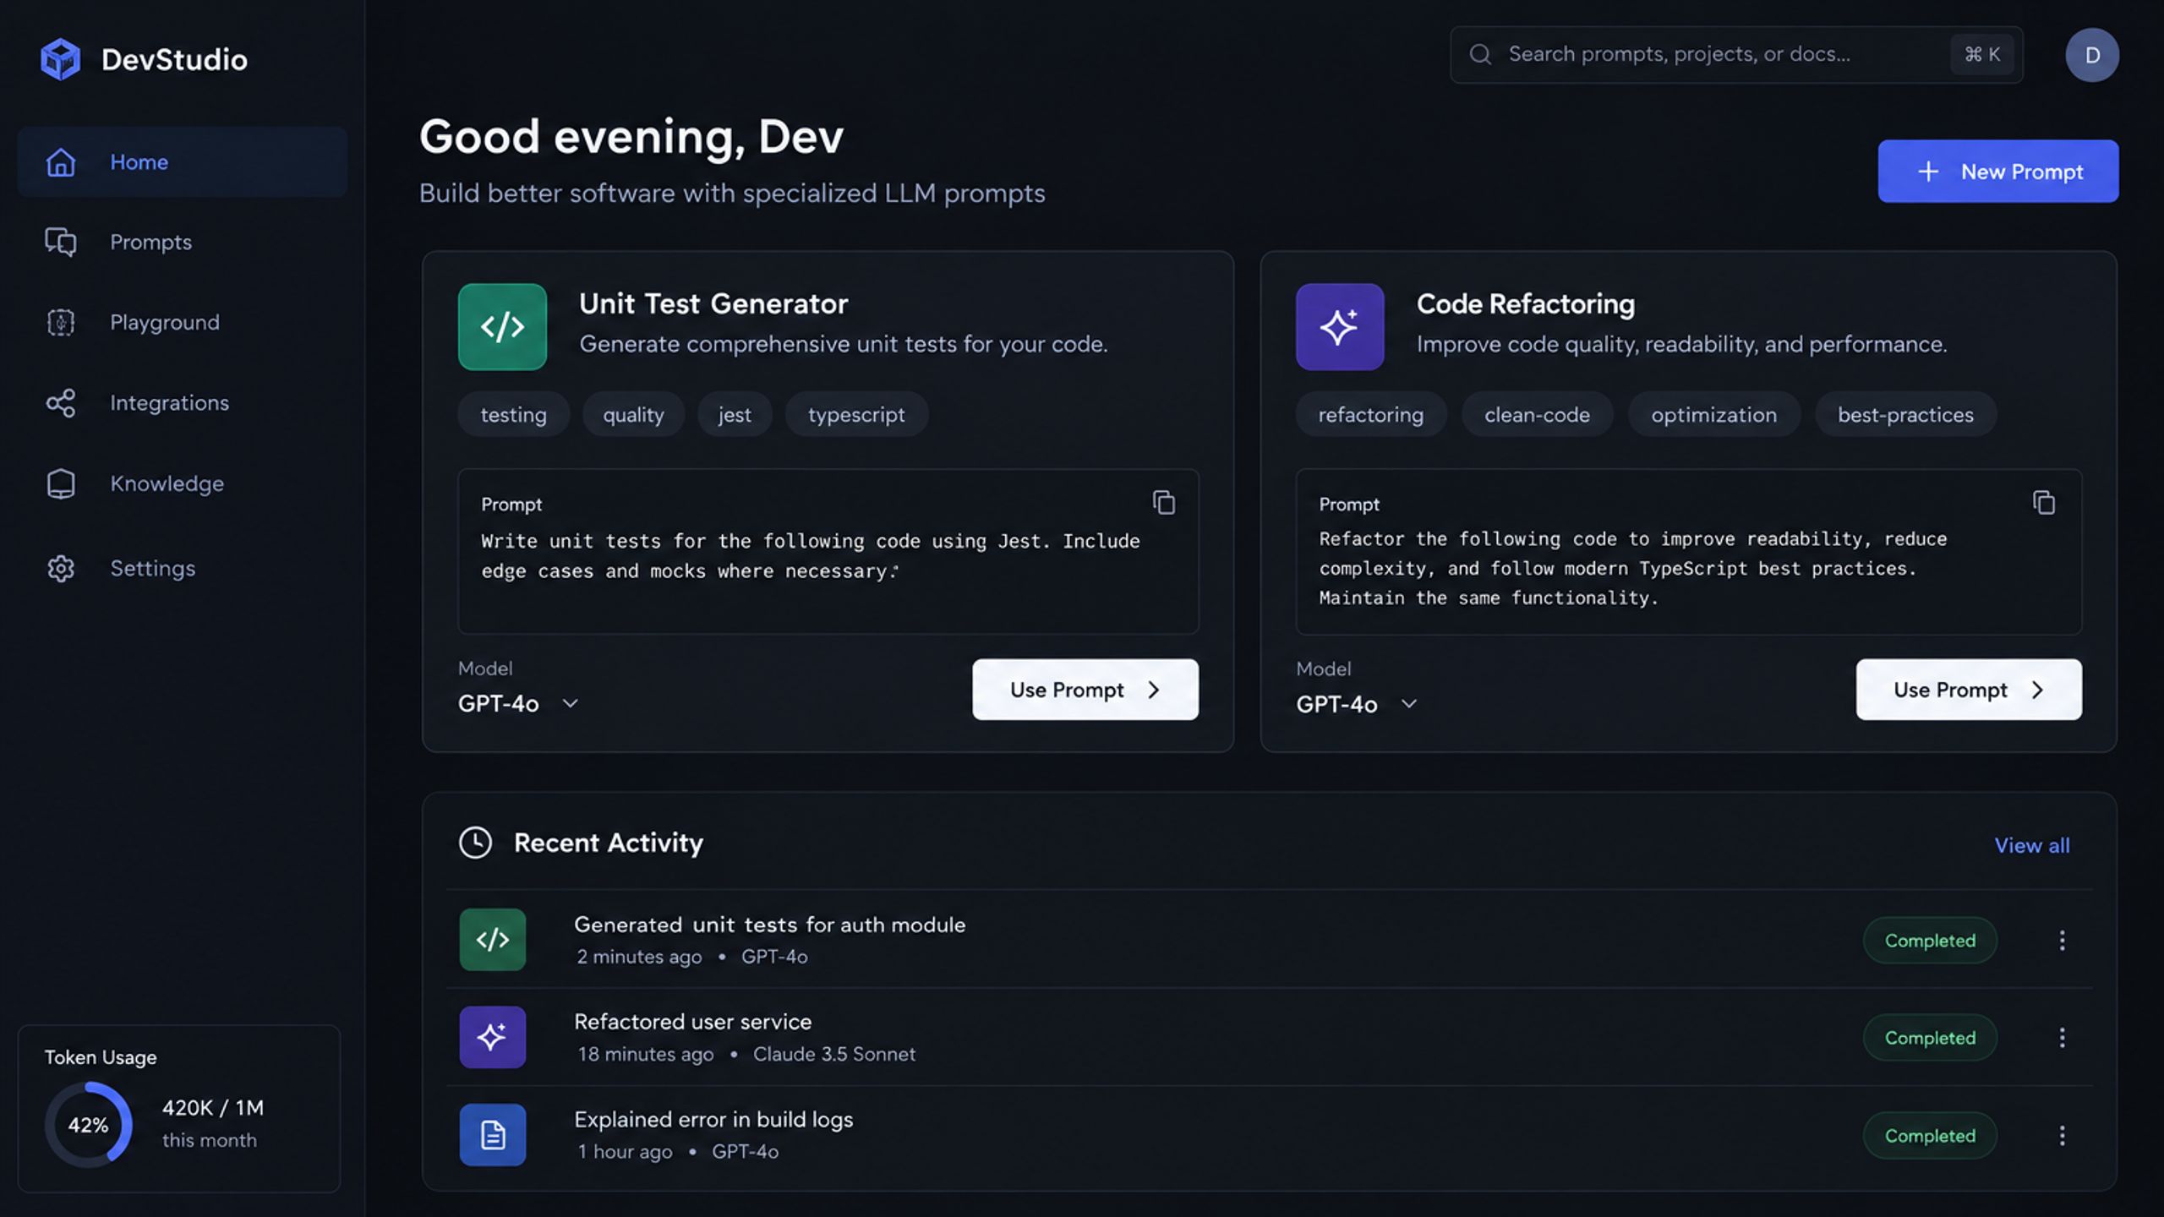The width and height of the screenshot is (2164, 1217).
Task: Expand Unit Test Generator model dropdown
Action: click(x=518, y=703)
